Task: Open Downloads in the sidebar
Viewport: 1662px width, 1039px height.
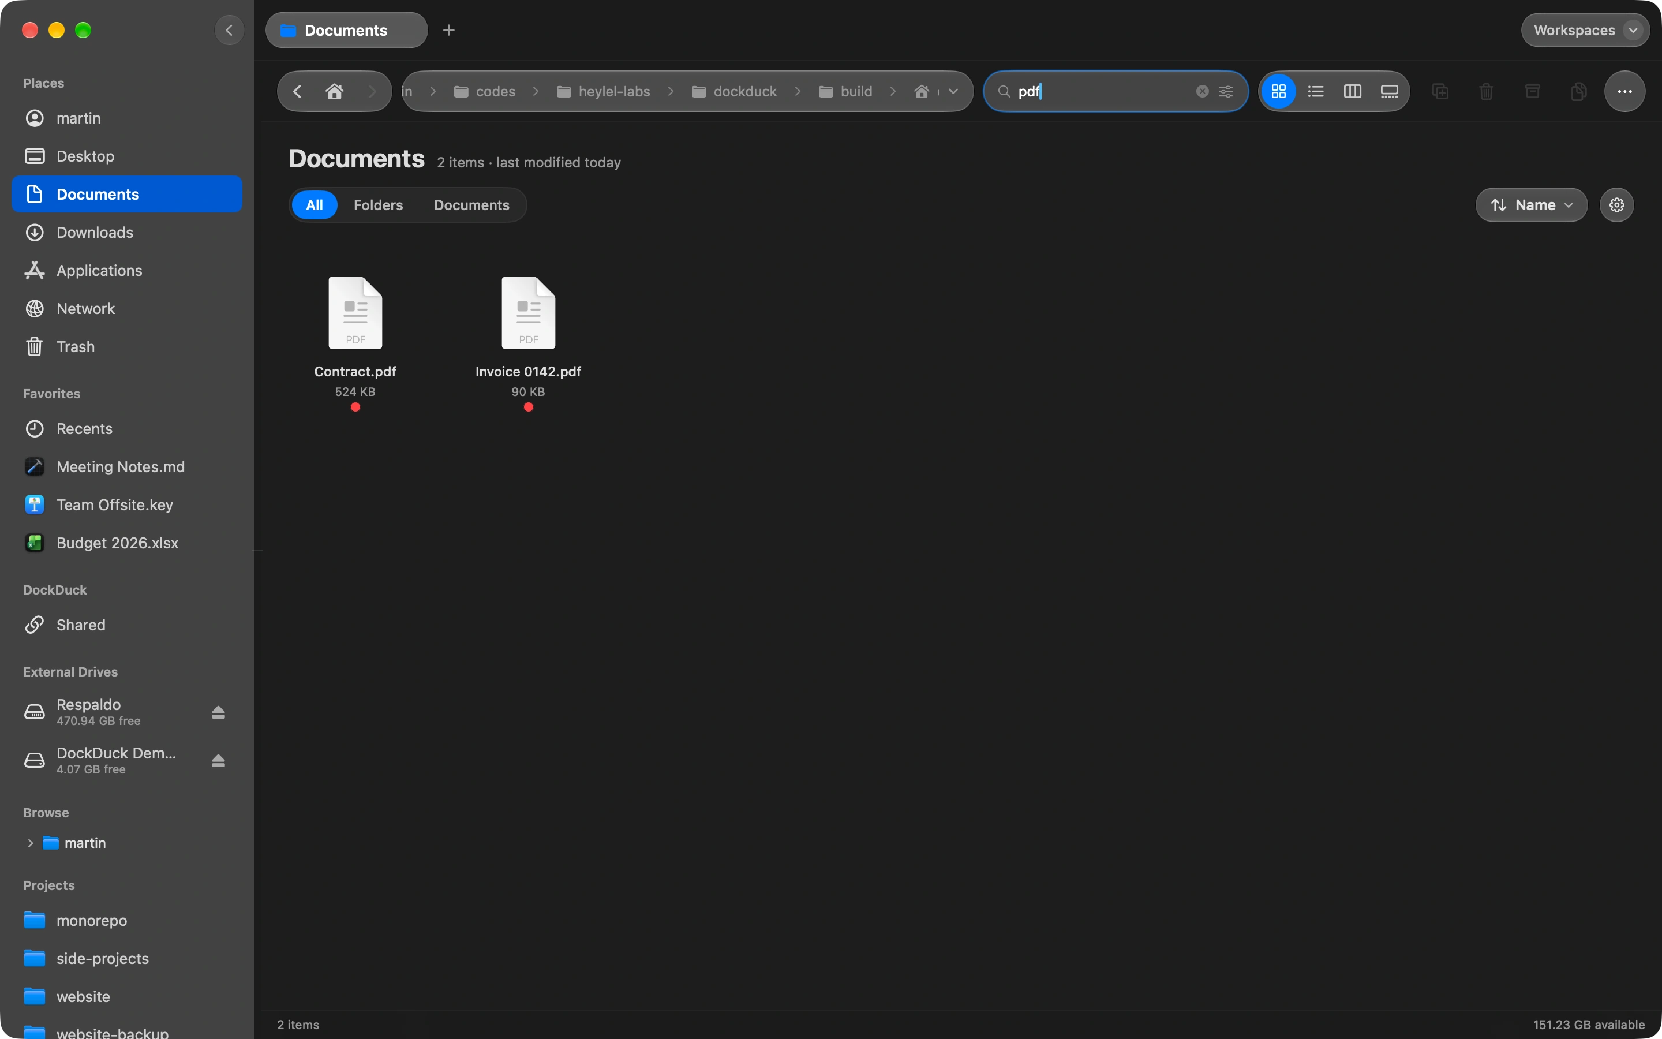Action: [127, 232]
